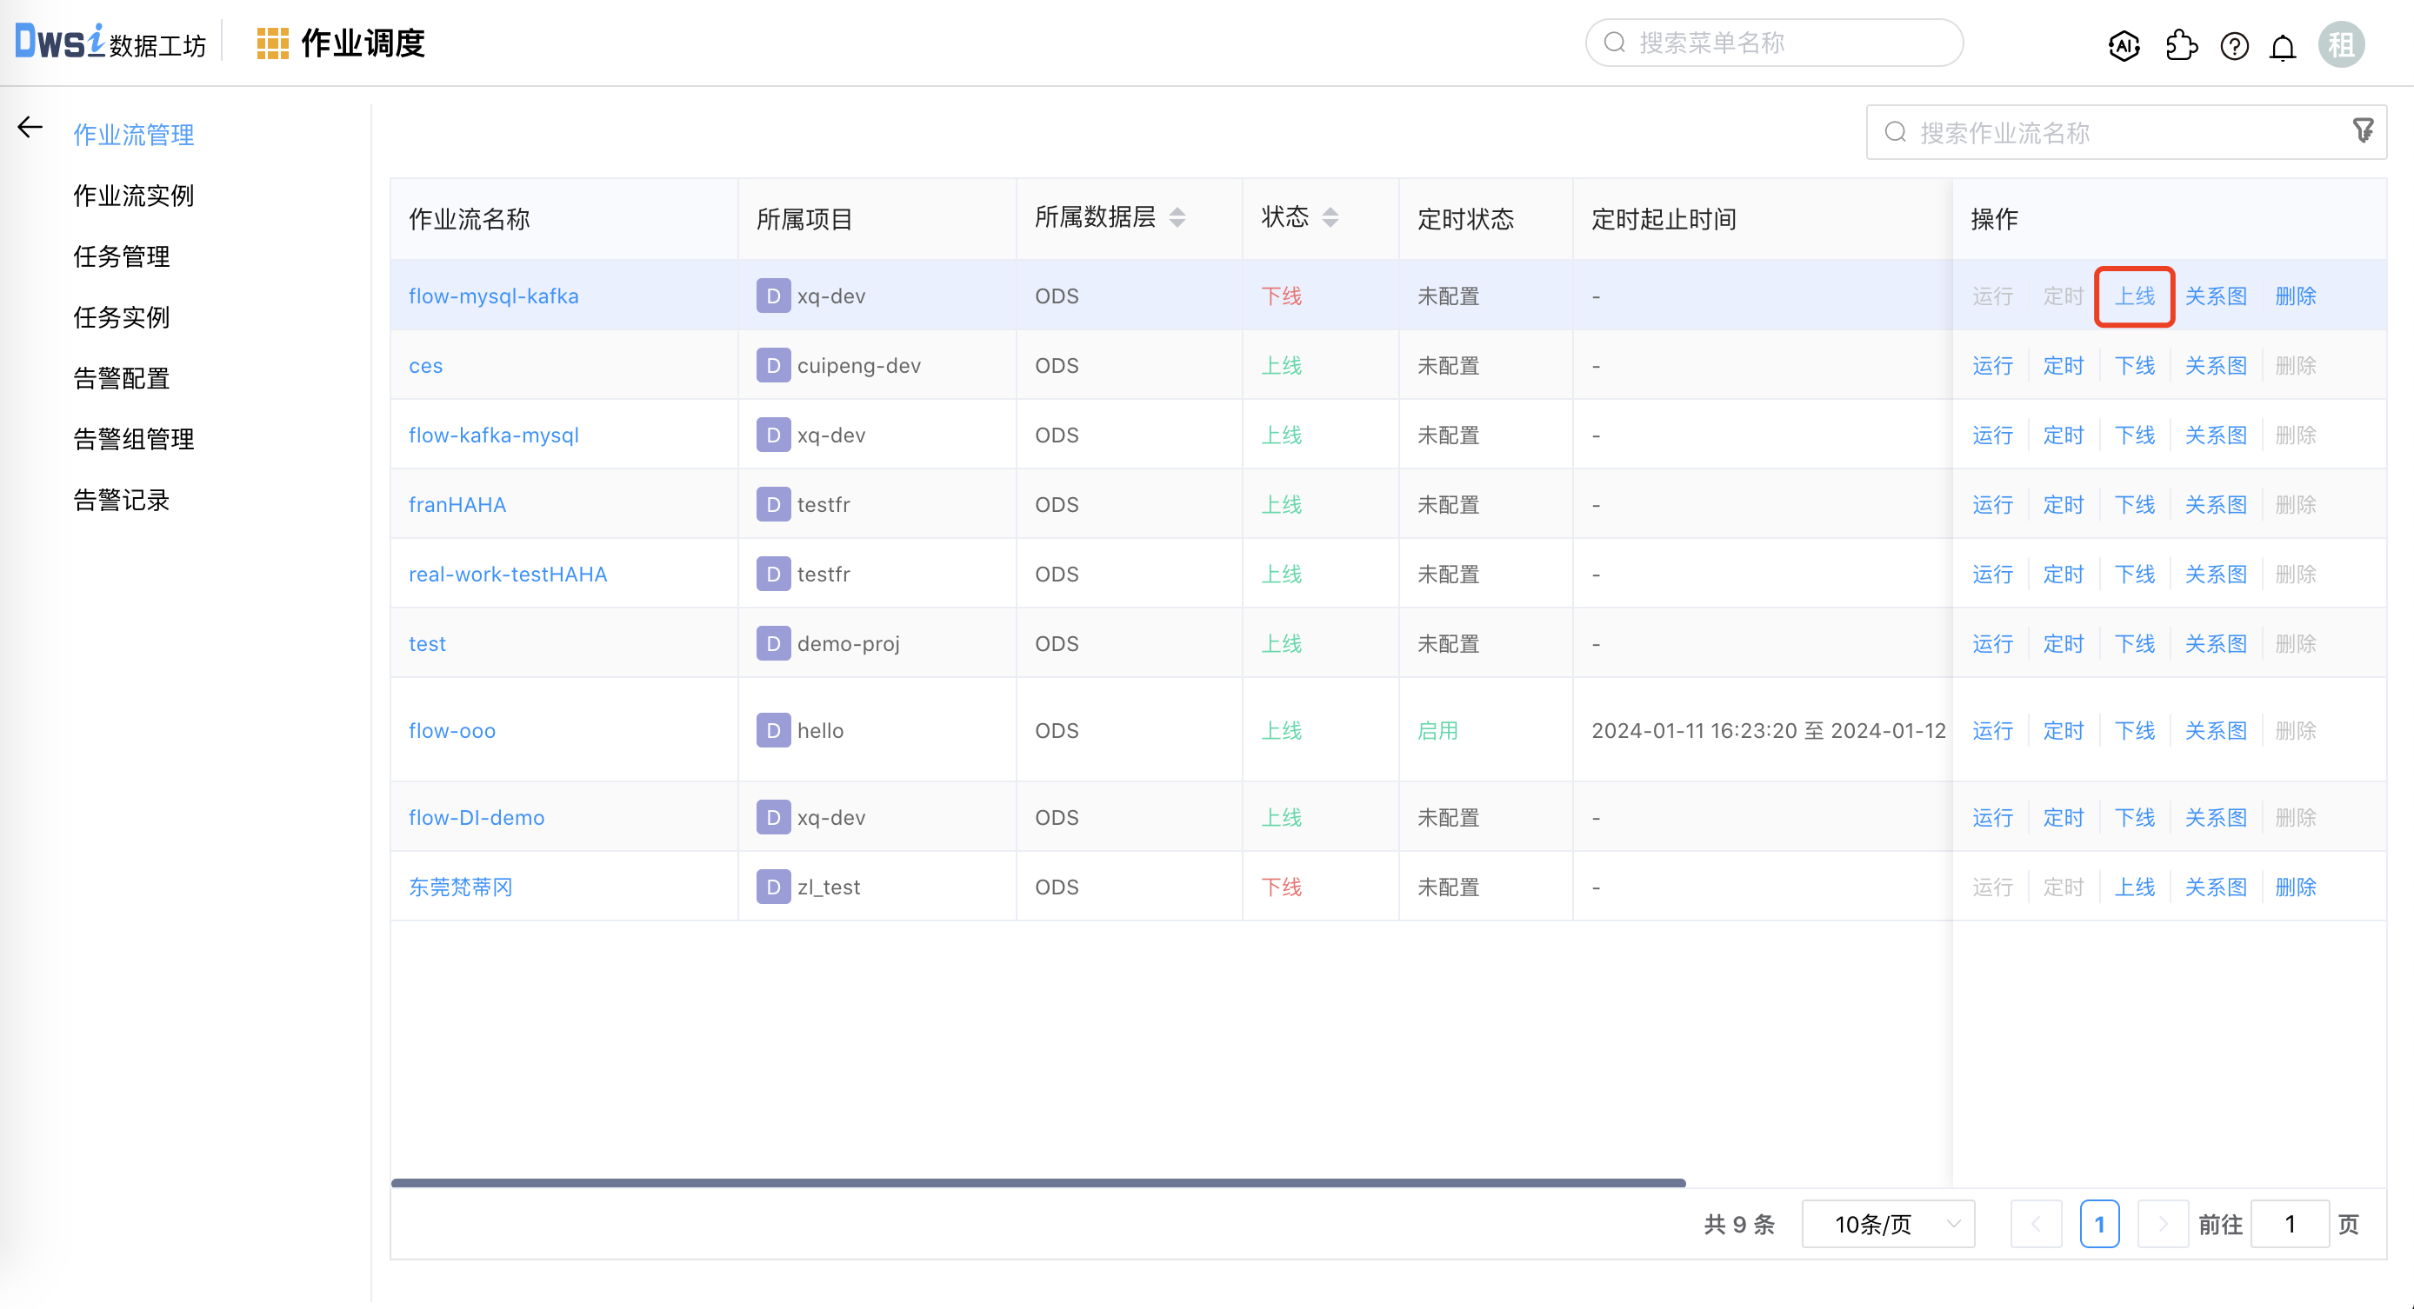Open the AI assistant icon
The width and height of the screenshot is (2414, 1309).
pyautogui.click(x=2124, y=45)
